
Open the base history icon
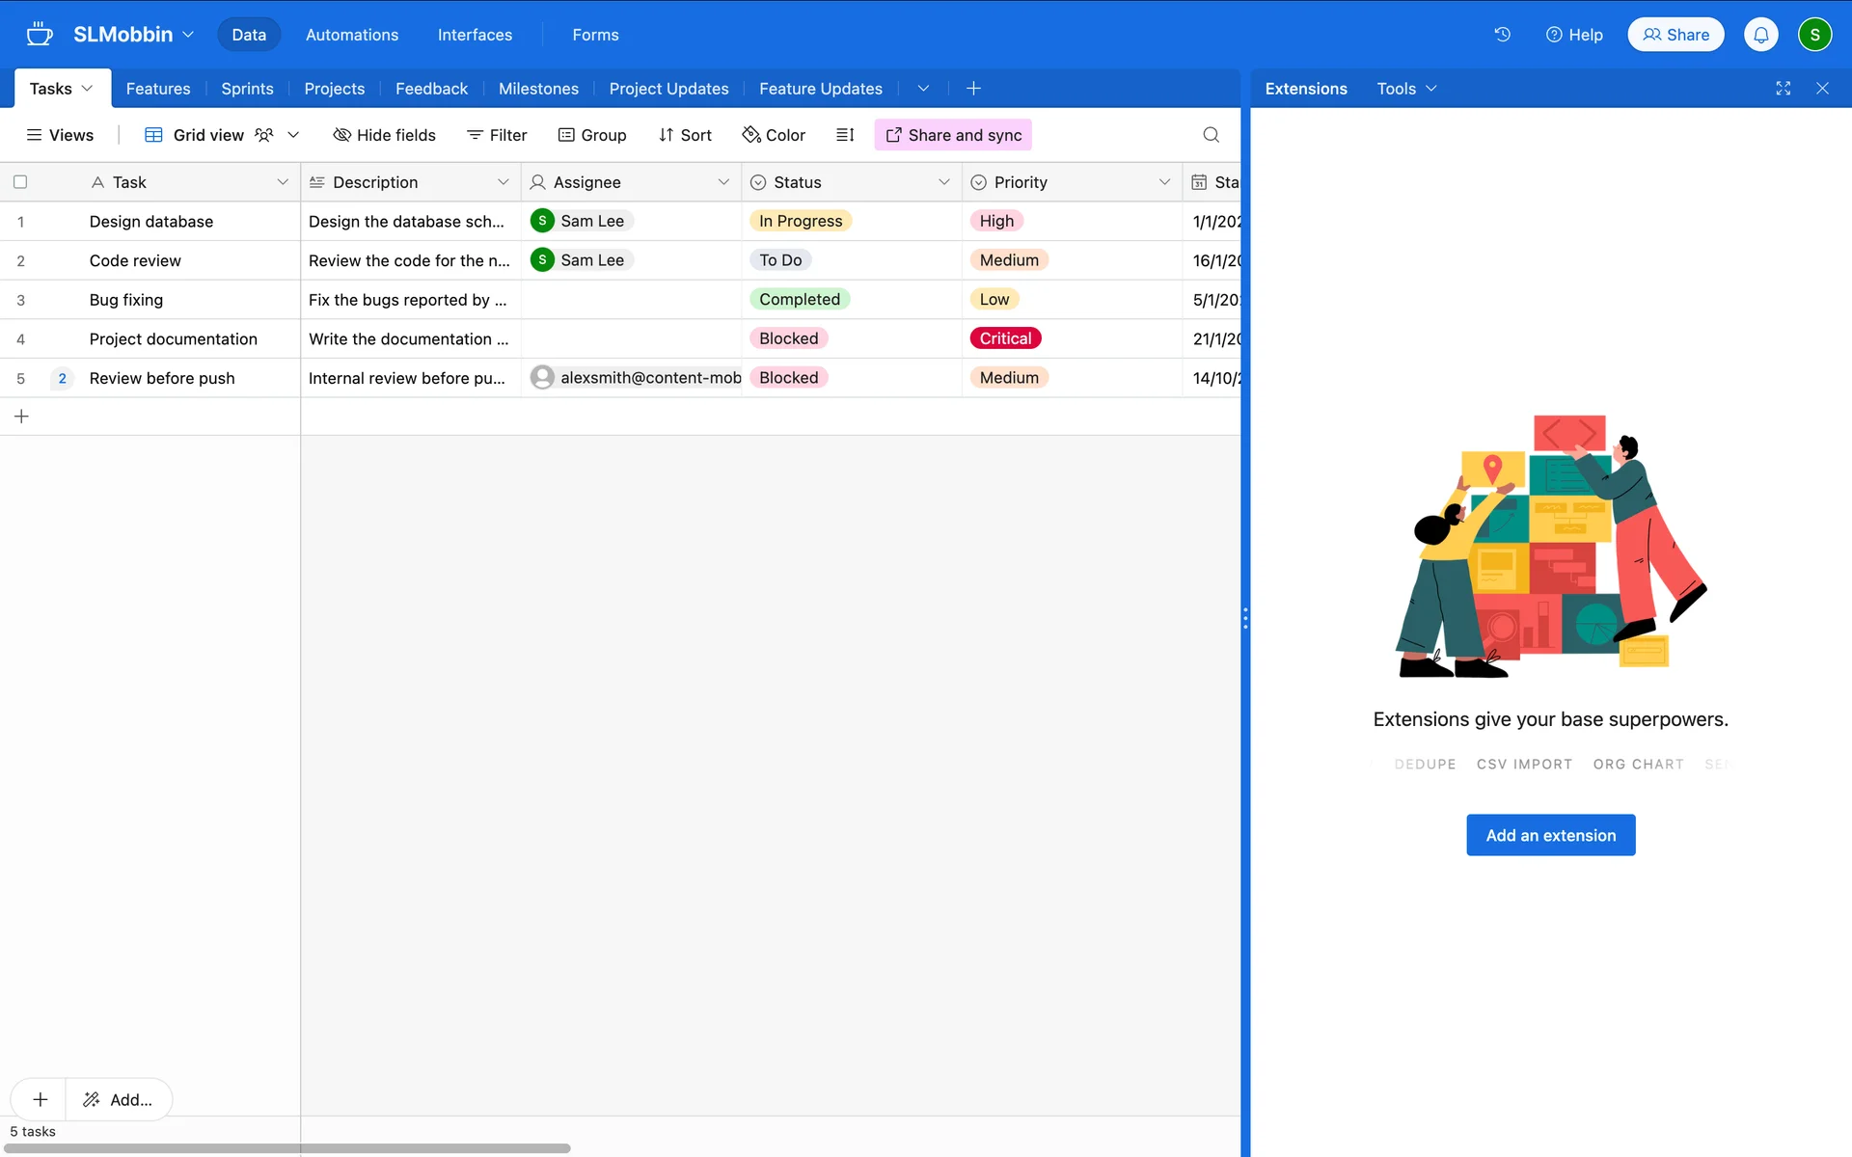1502,35
